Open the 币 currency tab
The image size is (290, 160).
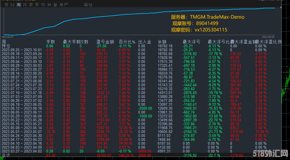click(x=43, y=5)
